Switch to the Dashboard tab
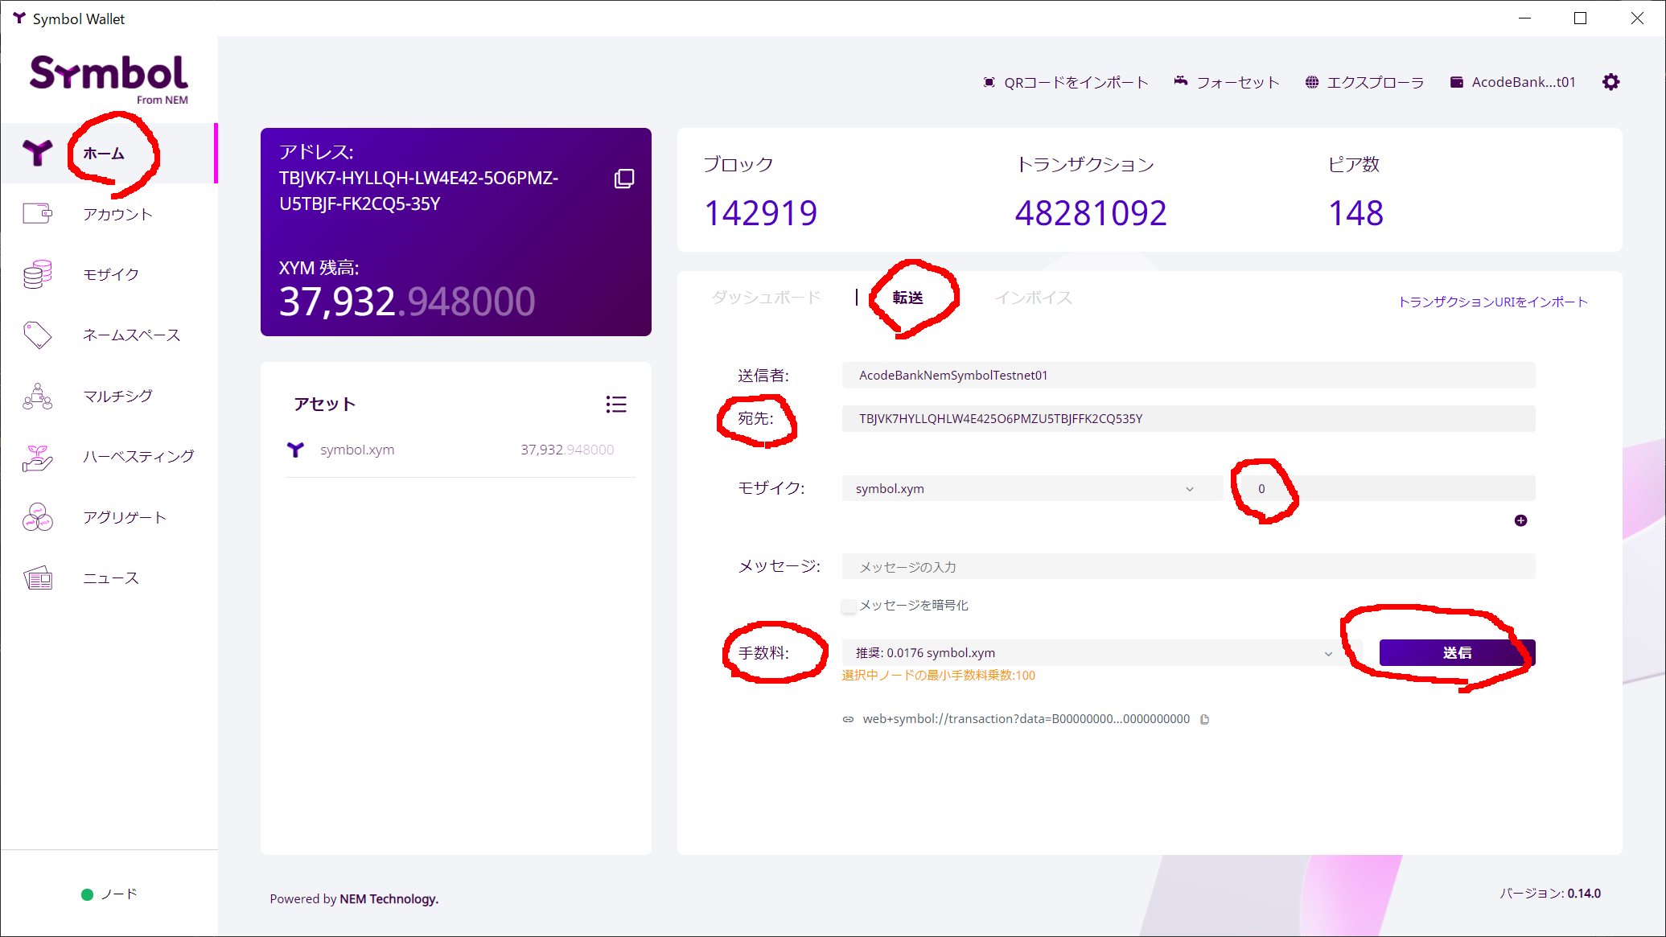The image size is (1666, 937). tap(766, 298)
